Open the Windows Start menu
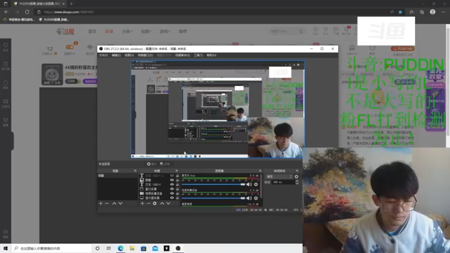 6,249
